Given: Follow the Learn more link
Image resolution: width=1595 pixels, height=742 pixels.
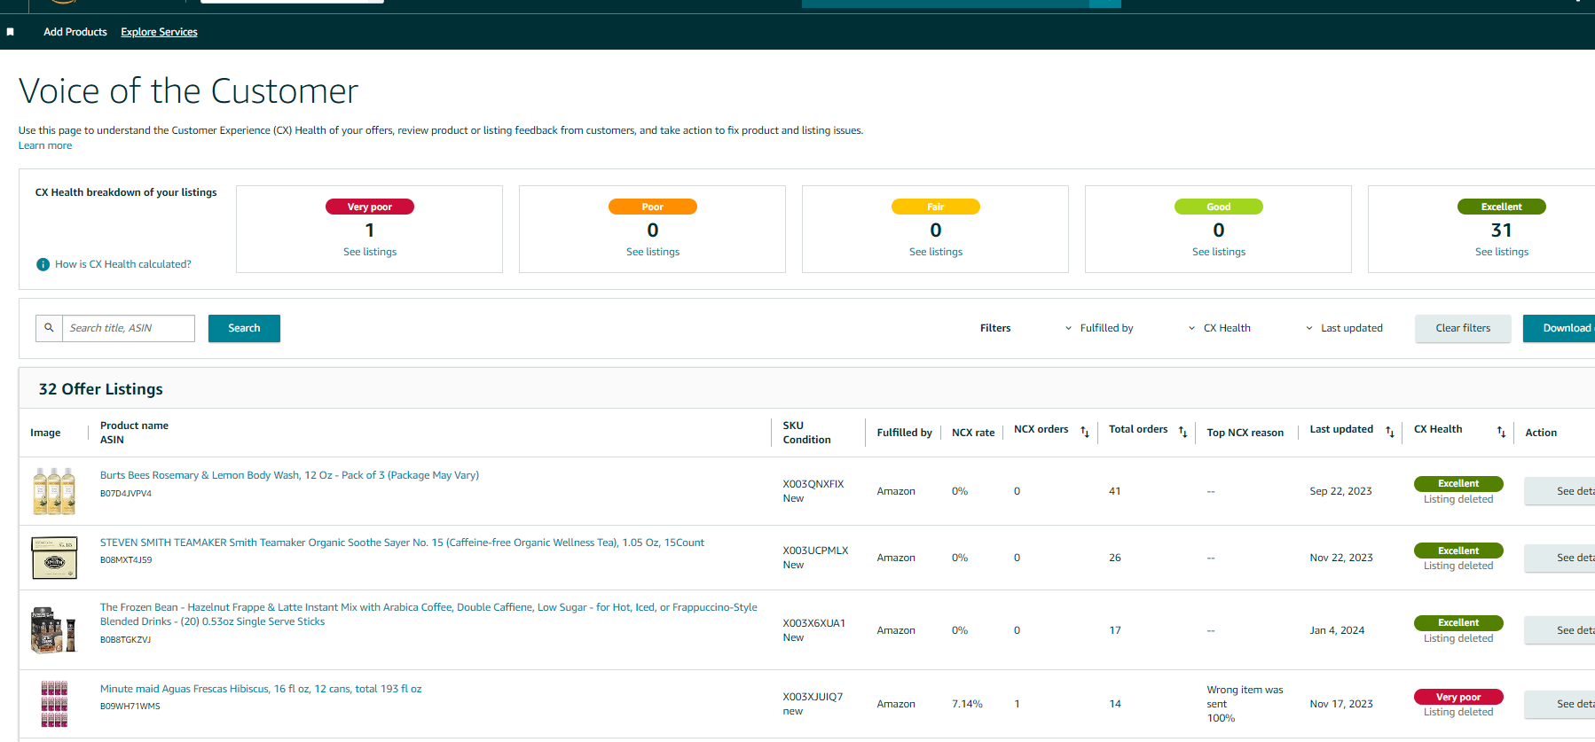Looking at the screenshot, I should [x=45, y=145].
